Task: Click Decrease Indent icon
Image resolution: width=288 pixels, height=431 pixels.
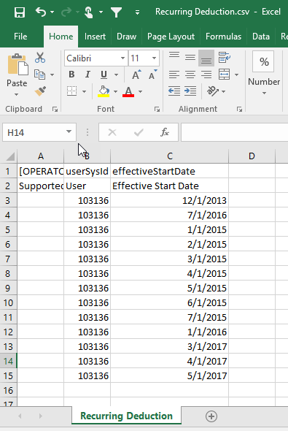Action: pyautogui.click(x=174, y=91)
